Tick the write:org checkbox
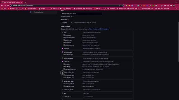 pos(64,64)
